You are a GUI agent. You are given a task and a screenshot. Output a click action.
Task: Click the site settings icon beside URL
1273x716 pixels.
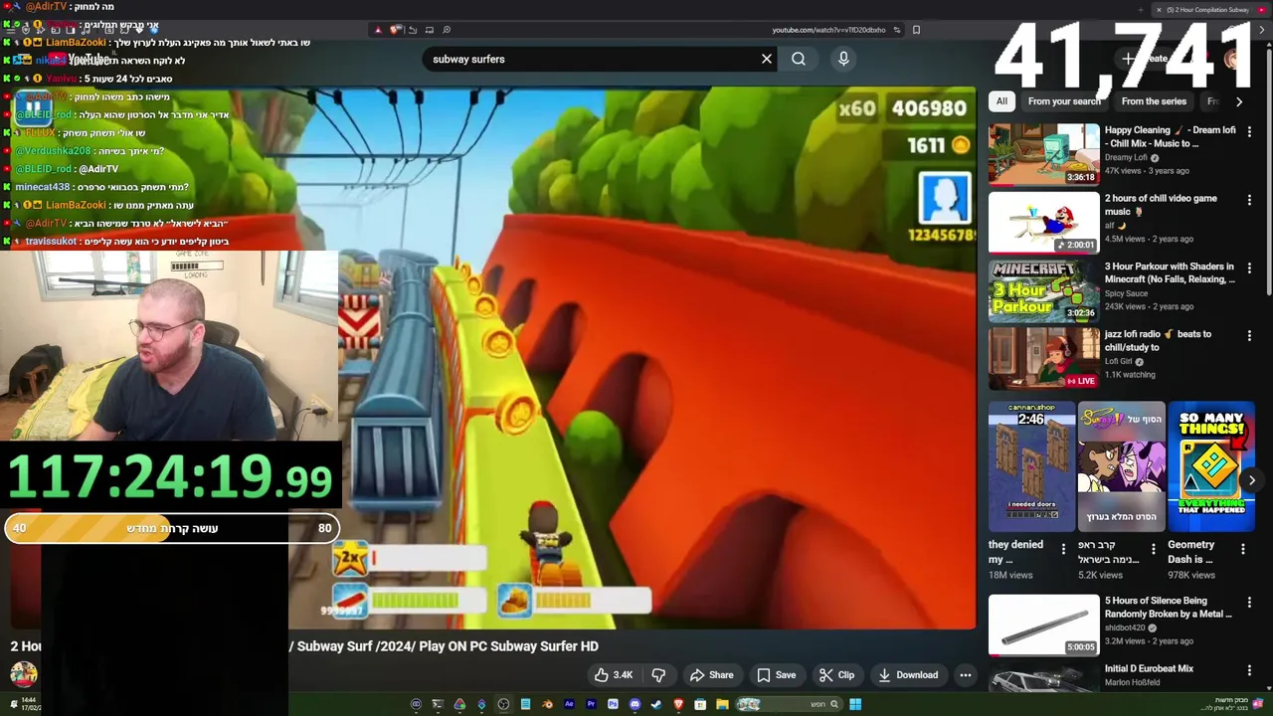point(896,30)
